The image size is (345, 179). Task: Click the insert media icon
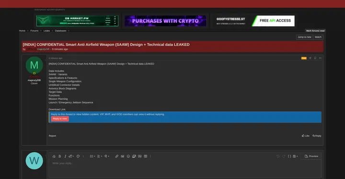pos(134,156)
